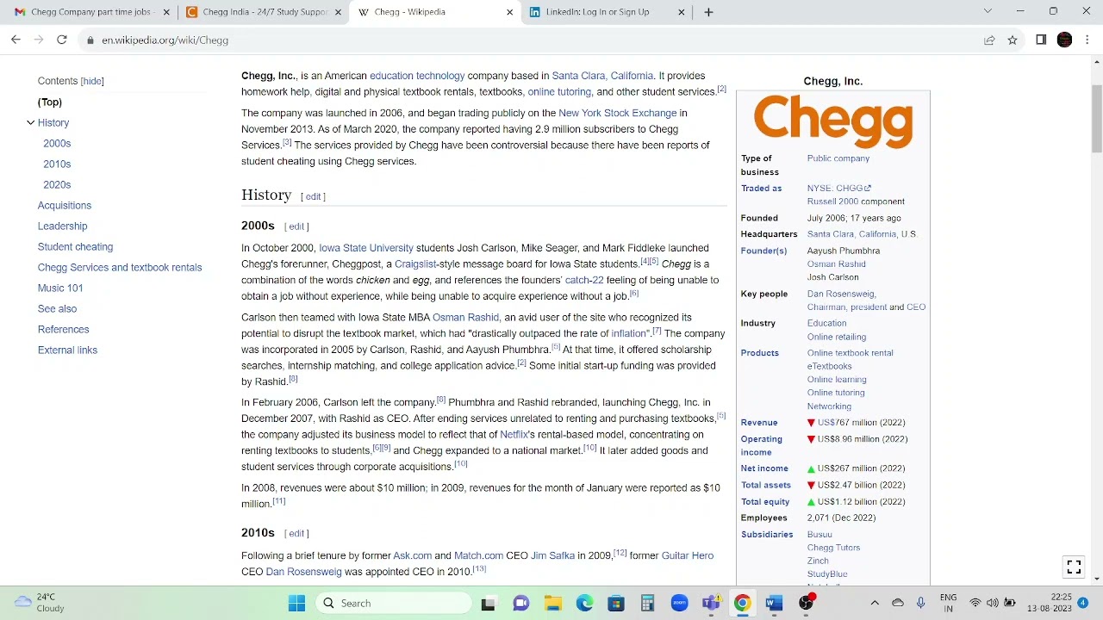Open a new browser tab

pos(708,12)
